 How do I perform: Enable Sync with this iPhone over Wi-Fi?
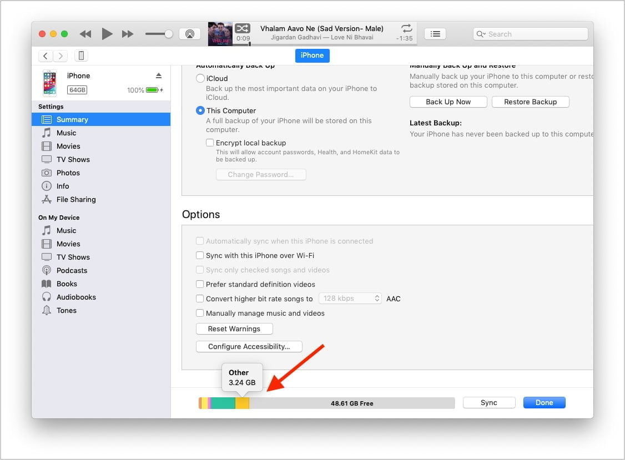pyautogui.click(x=200, y=255)
